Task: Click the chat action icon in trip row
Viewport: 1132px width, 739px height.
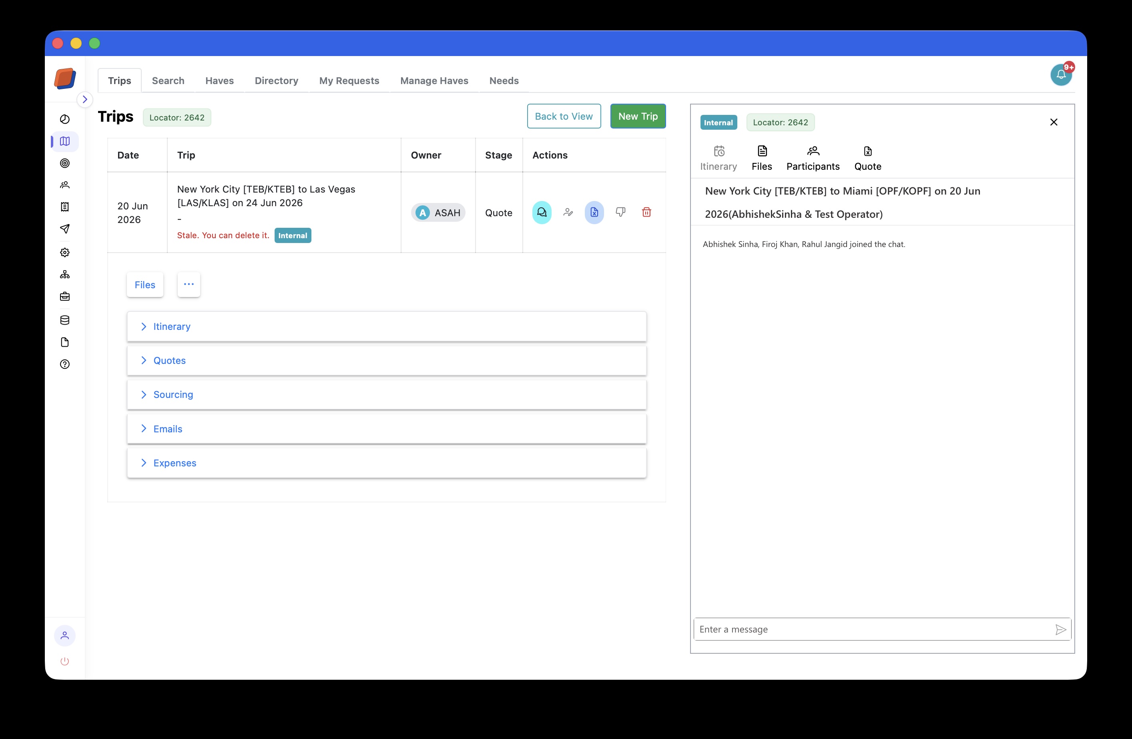Action: [542, 212]
